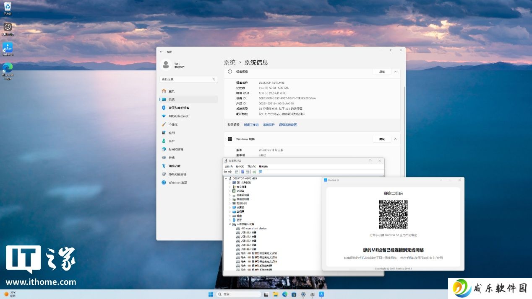The height and width of the screenshot is (299, 532).
Task: Open the weather widget on the taskbar
Action: click(10, 294)
